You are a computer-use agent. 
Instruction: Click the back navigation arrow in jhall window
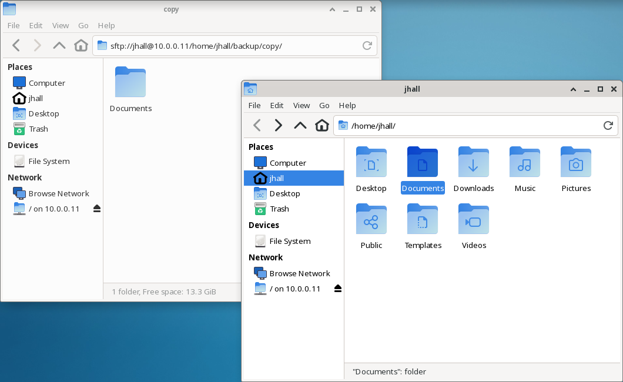[257, 125]
